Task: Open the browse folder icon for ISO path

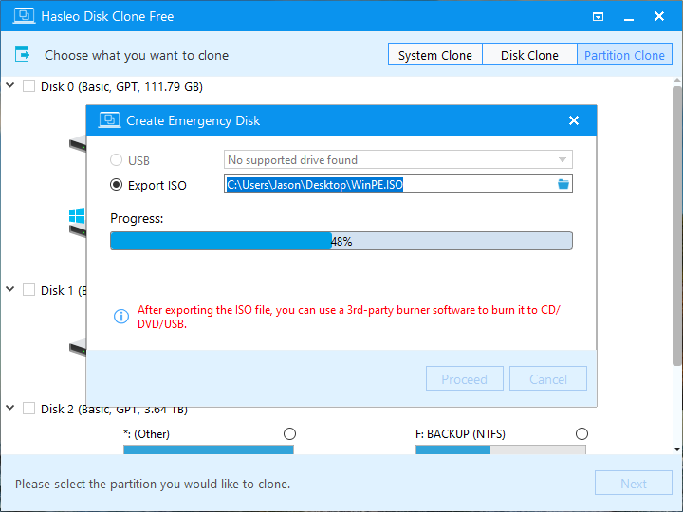Action: 563,184
